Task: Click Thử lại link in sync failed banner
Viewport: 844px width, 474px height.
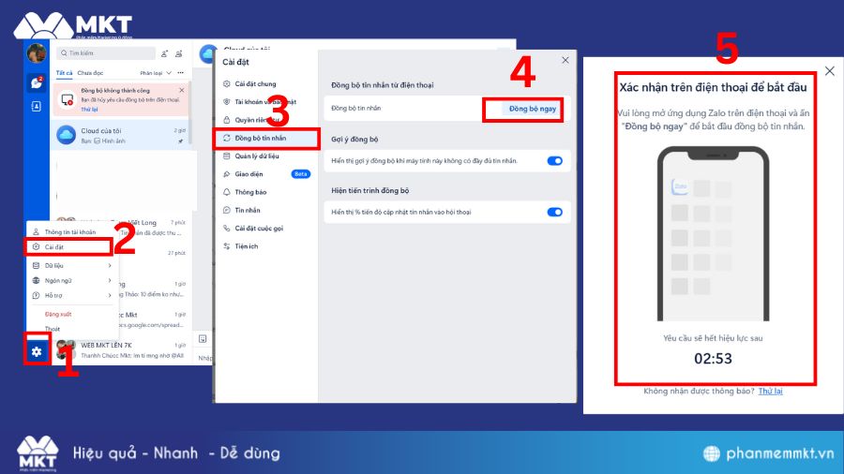Action: (89, 109)
